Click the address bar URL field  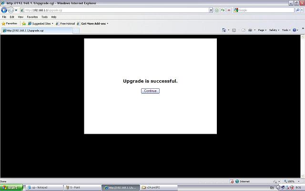click(x=114, y=10)
